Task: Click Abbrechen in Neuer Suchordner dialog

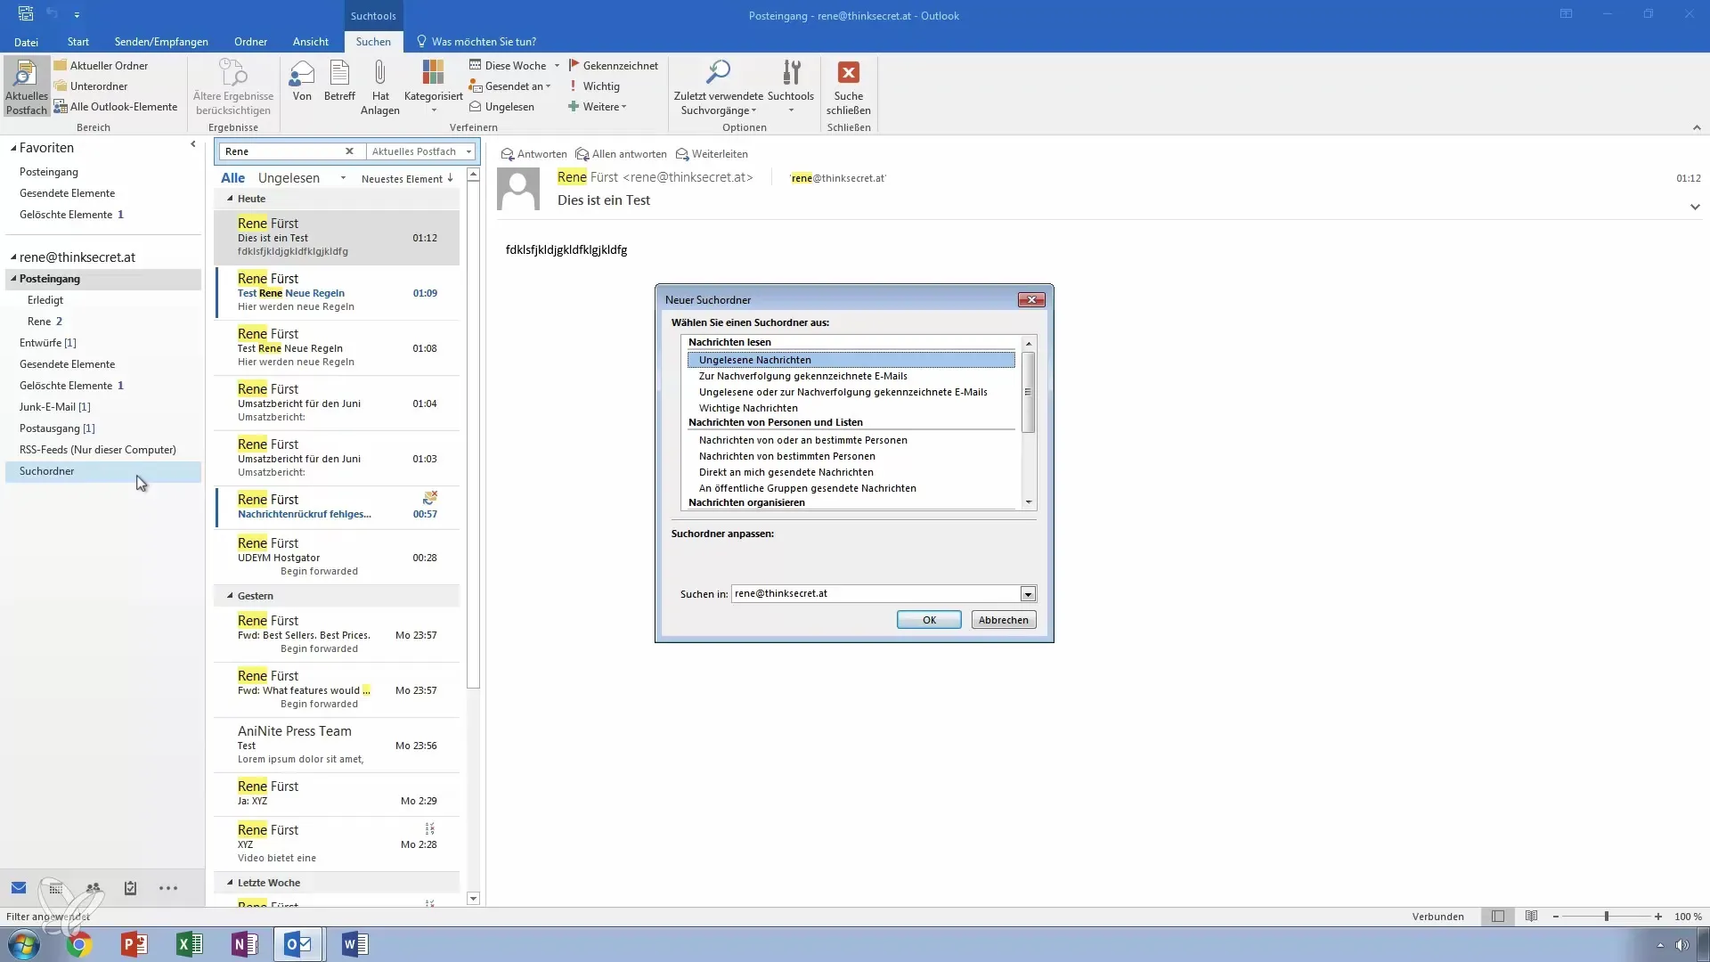Action: tap(1003, 620)
